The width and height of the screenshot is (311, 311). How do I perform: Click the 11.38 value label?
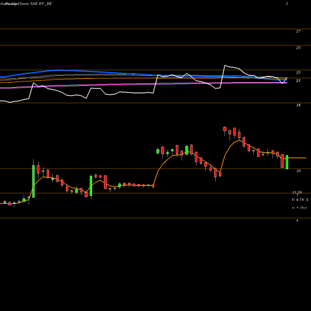click(x=297, y=192)
